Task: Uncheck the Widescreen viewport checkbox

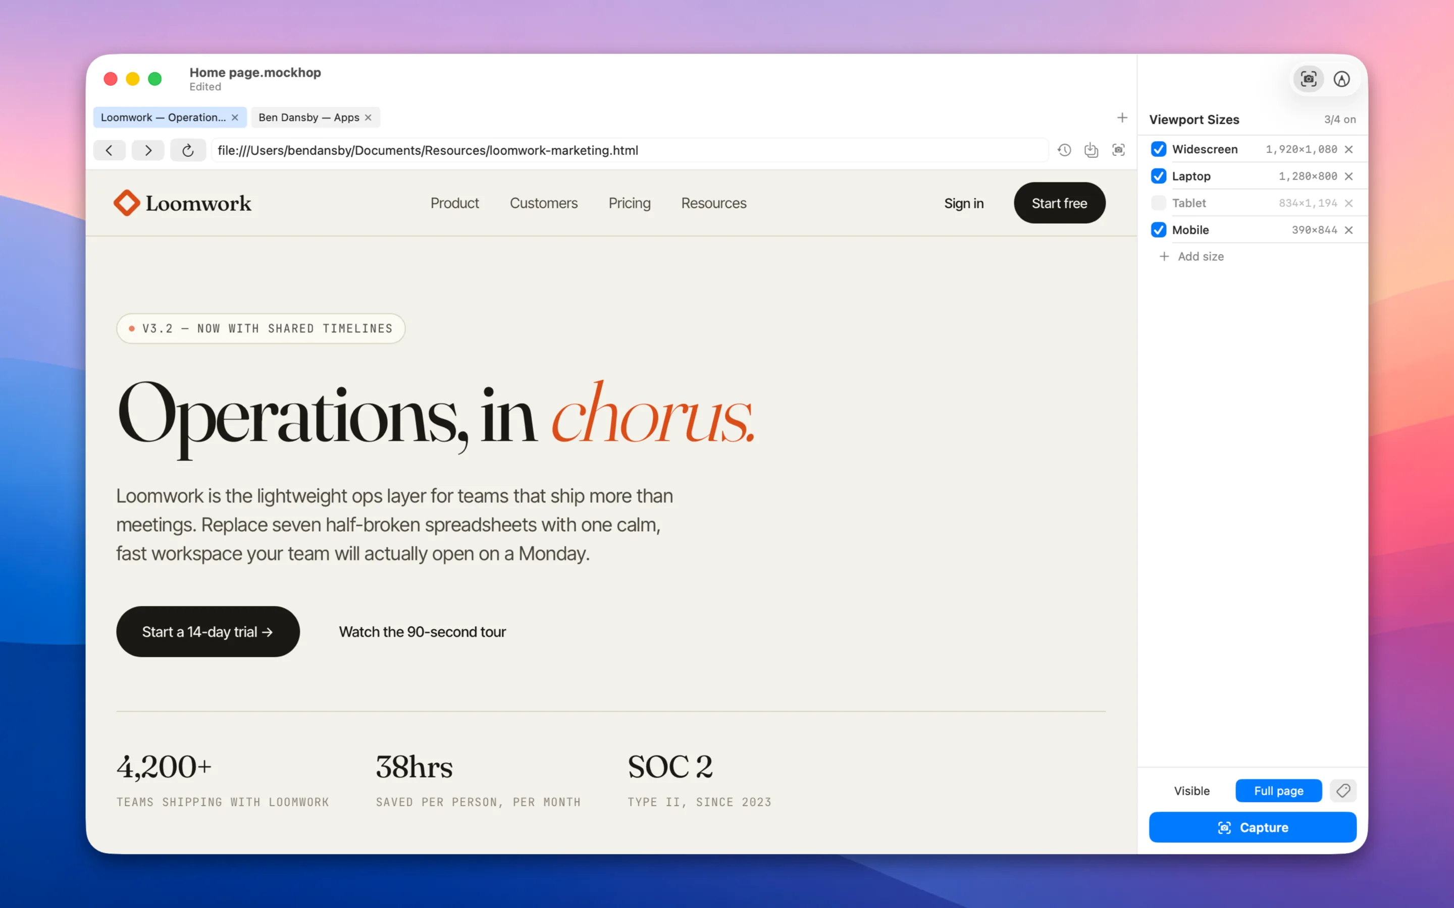Action: pos(1158,149)
